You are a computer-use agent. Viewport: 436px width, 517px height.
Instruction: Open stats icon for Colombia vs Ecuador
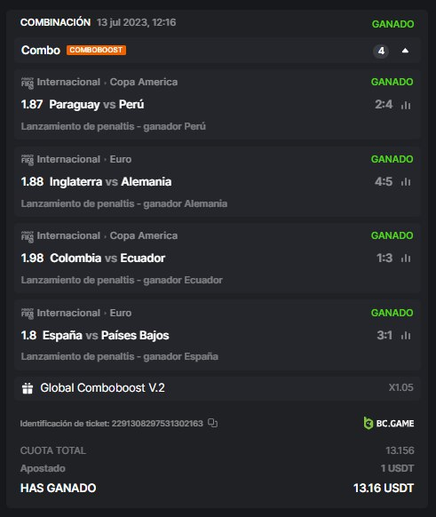tap(406, 258)
